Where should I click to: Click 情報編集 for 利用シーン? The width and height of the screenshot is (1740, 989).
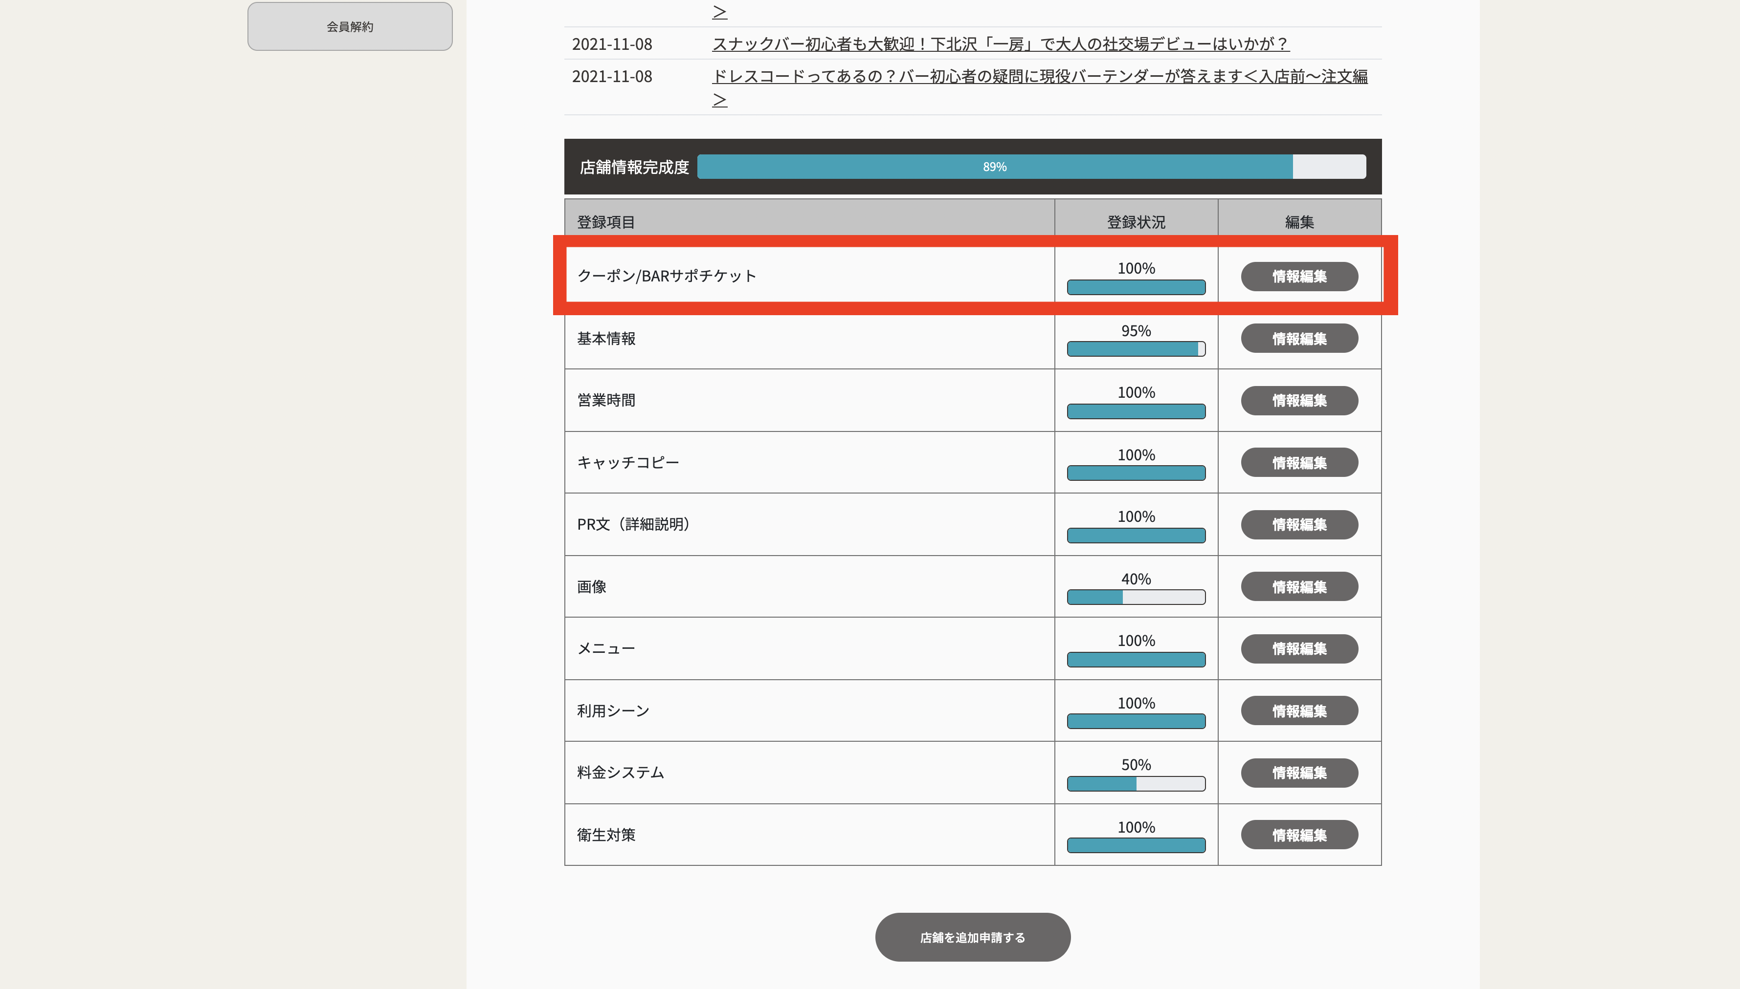(1299, 710)
